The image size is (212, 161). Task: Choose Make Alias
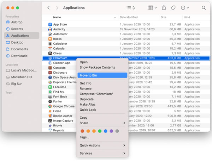[102, 104]
